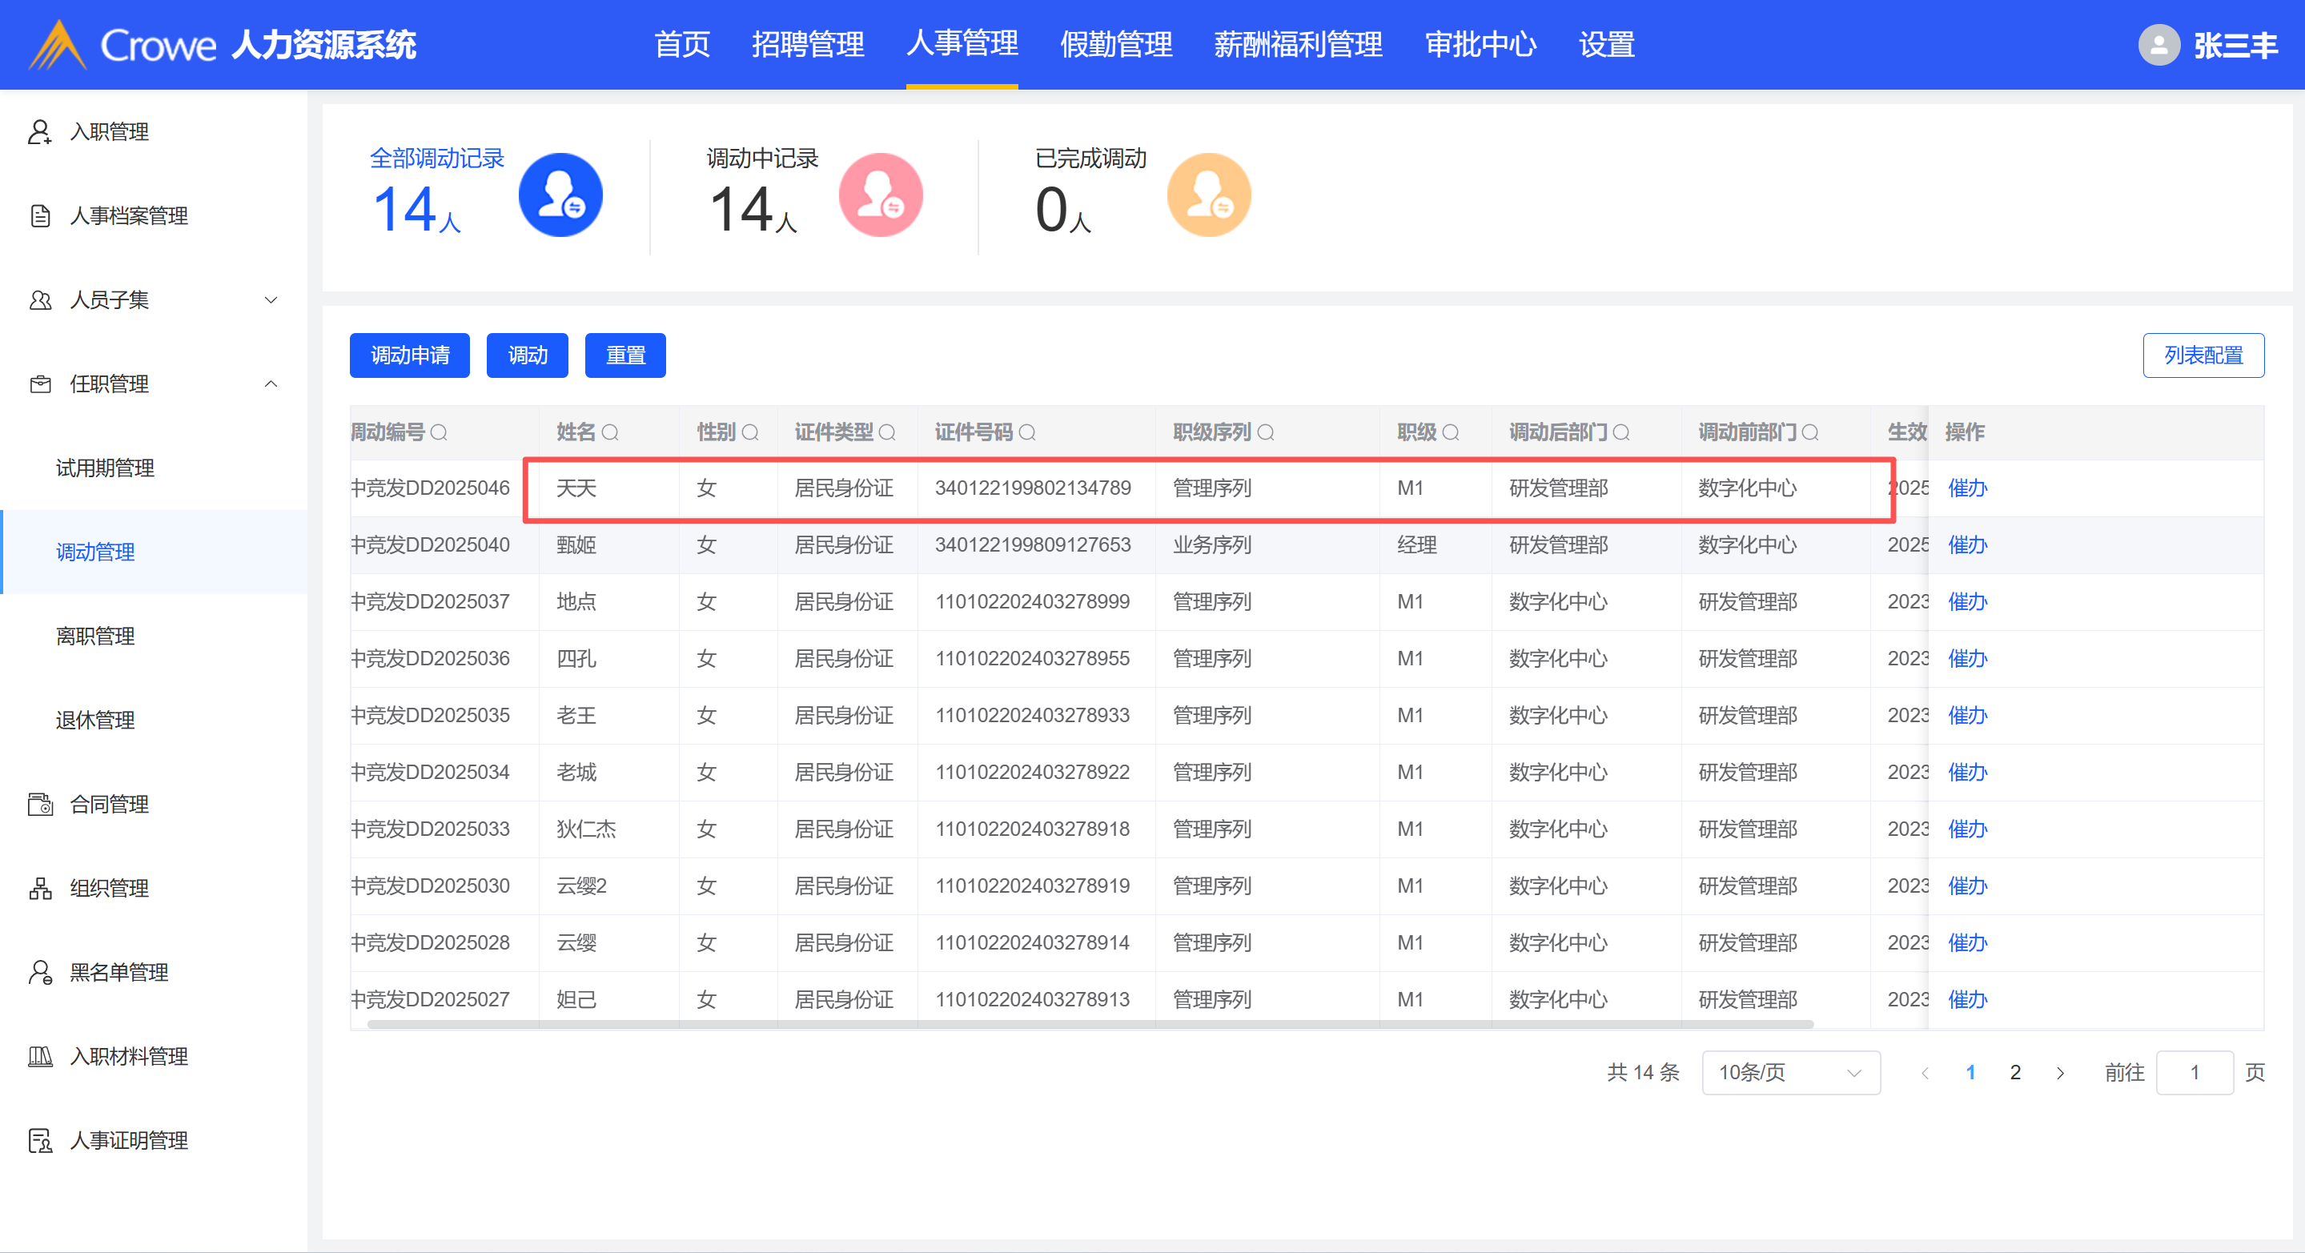2305x1253 pixels.
Task: Open the 10条/页 page size dropdown
Action: click(x=1789, y=1072)
